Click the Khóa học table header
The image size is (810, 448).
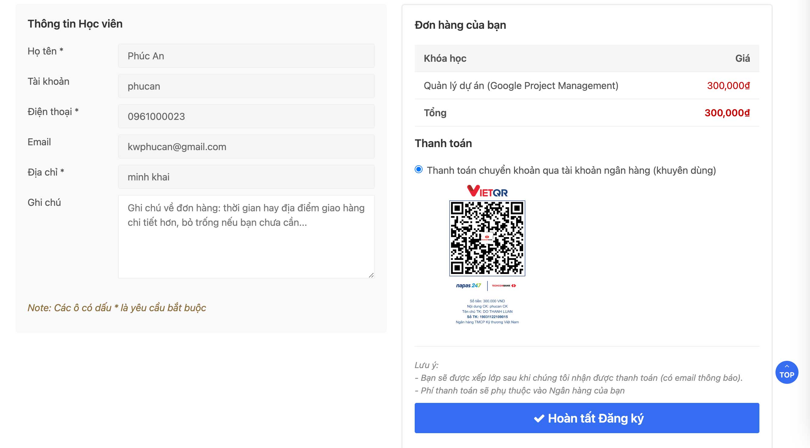coord(445,58)
